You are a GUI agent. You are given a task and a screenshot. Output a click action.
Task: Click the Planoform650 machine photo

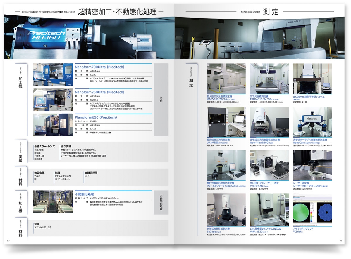pyautogui.click(x=53, y=125)
